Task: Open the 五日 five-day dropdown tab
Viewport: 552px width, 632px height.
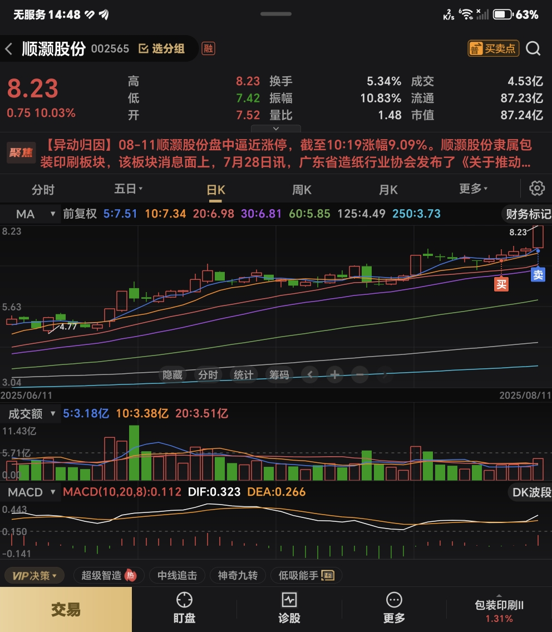Action: click(128, 189)
